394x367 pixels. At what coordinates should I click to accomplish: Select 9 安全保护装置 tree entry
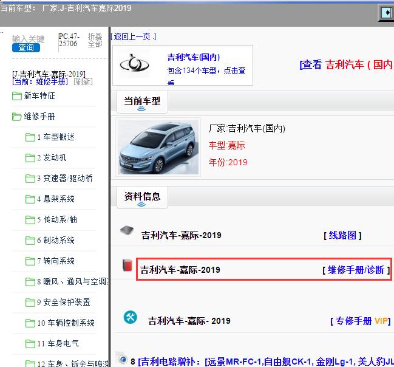(64, 302)
